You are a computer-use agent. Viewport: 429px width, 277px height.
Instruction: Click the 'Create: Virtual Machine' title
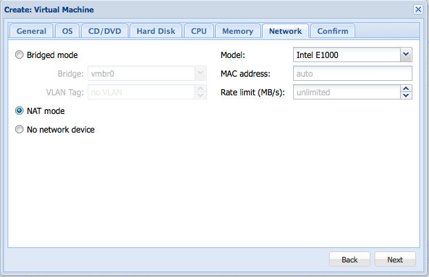click(49, 10)
